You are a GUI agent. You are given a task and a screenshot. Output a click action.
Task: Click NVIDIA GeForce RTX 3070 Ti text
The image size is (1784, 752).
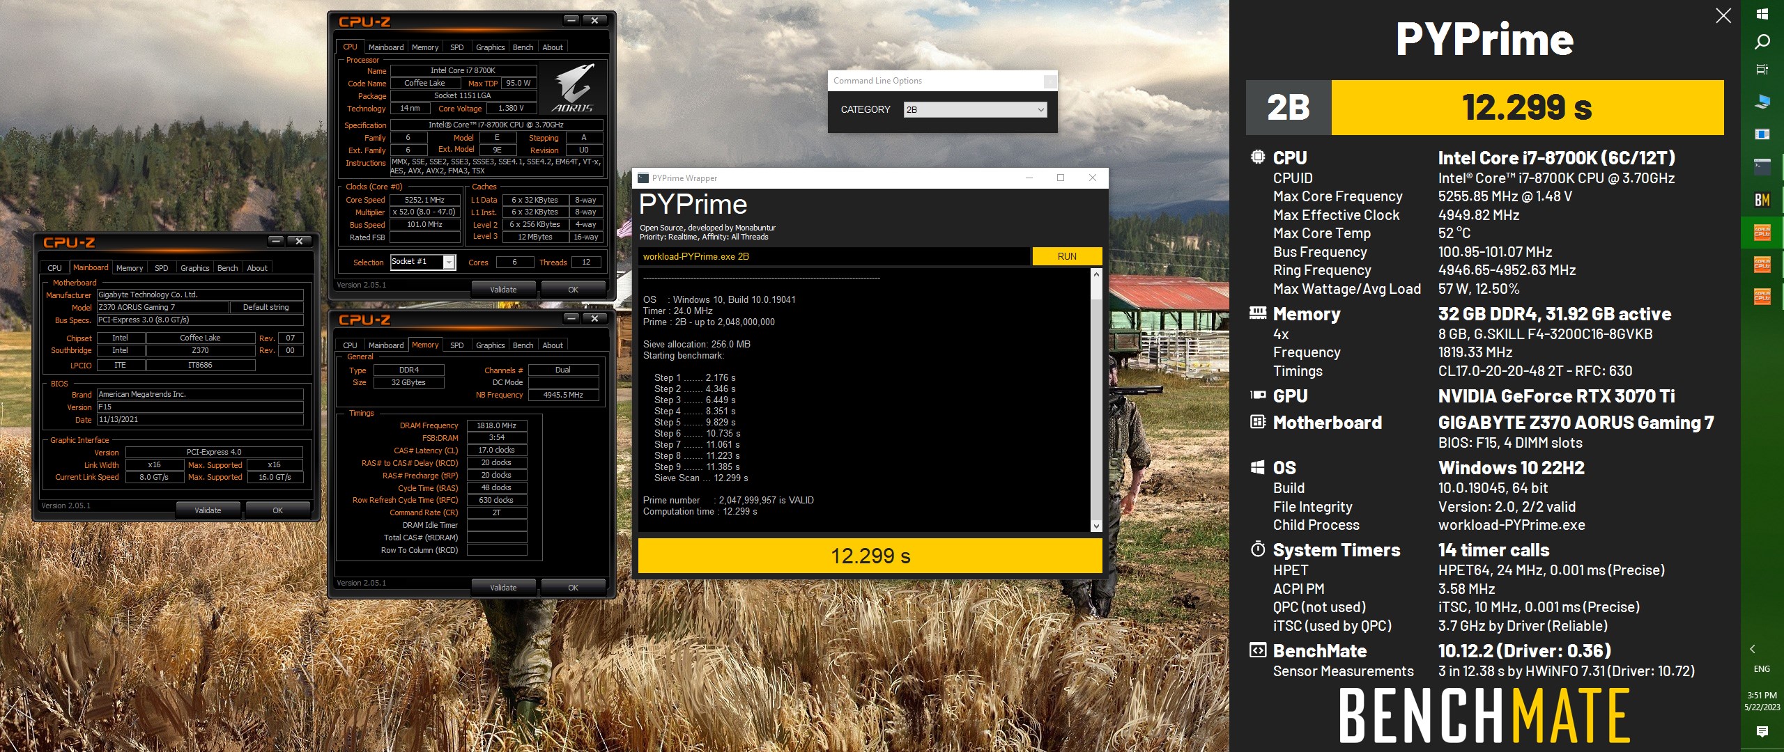(1556, 396)
